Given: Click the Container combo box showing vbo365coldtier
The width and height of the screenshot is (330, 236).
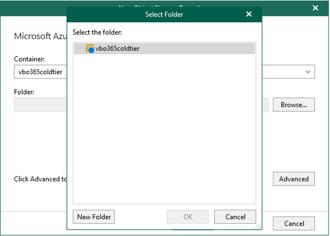Looking at the screenshot, I should (x=40, y=72).
